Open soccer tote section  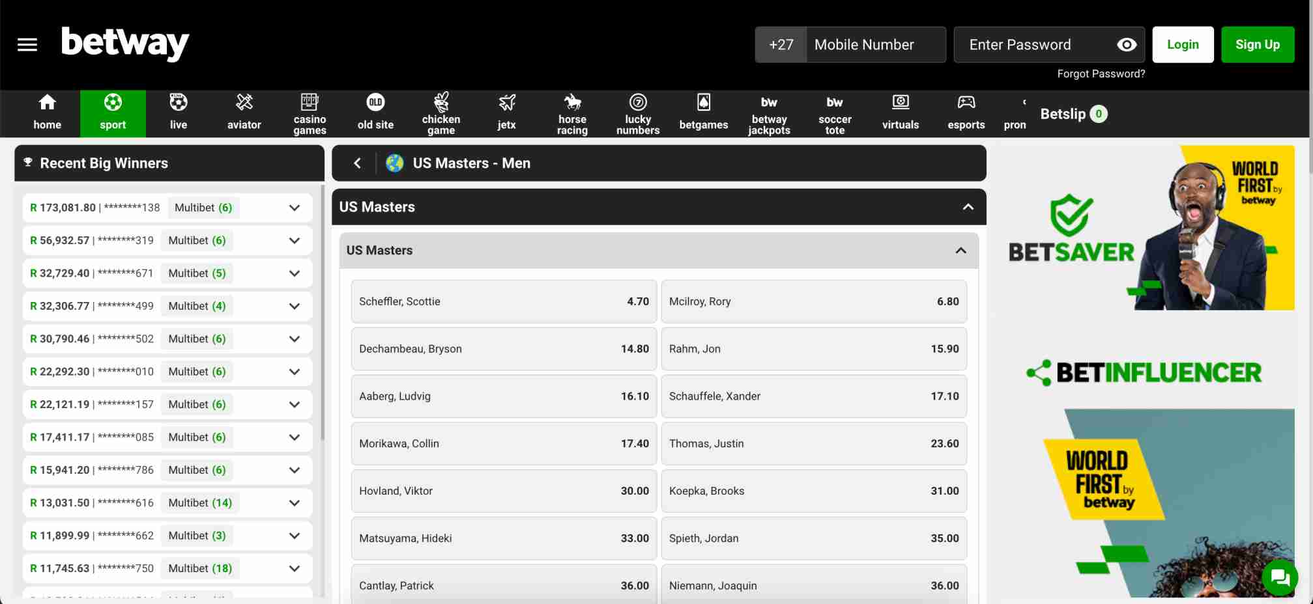click(x=835, y=113)
